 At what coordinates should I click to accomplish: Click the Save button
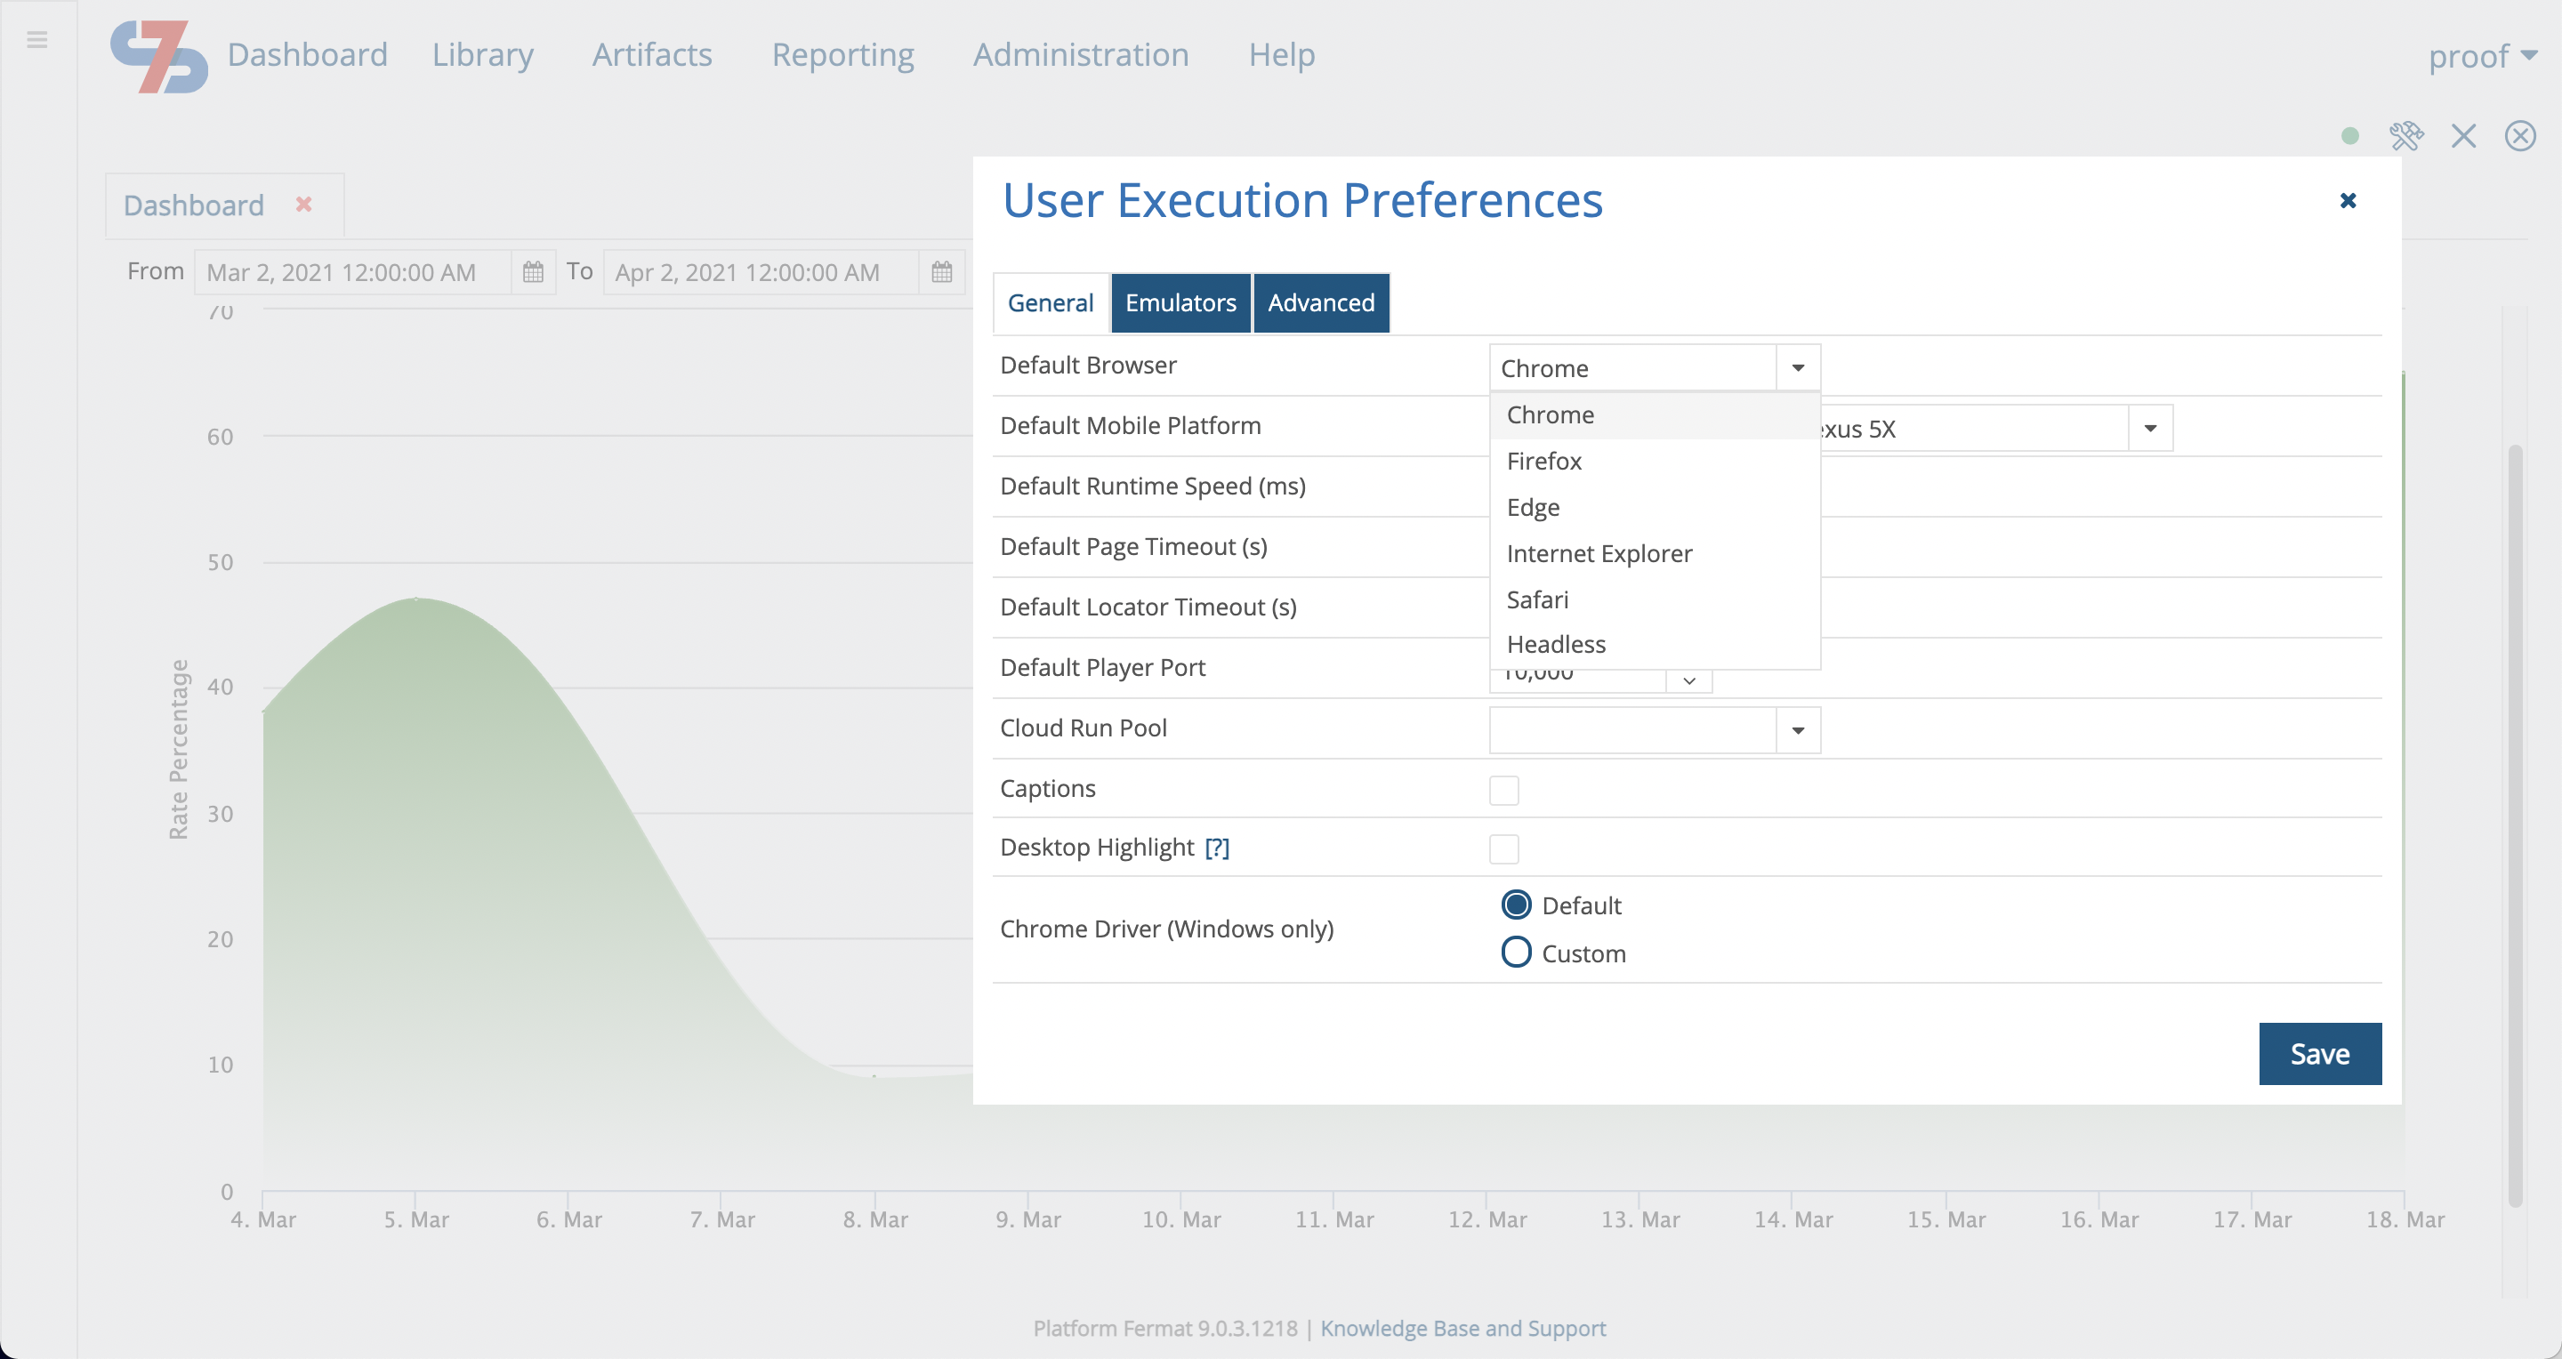(x=2319, y=1053)
